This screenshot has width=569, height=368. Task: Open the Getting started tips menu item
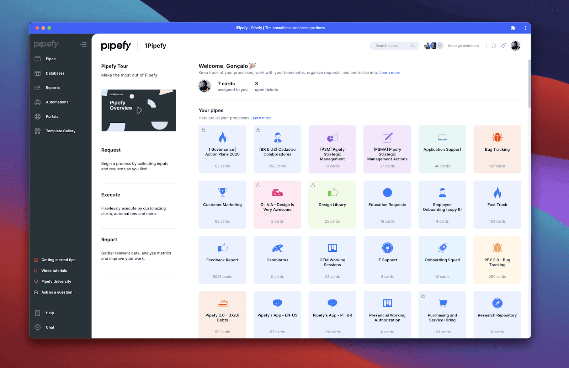[58, 260]
